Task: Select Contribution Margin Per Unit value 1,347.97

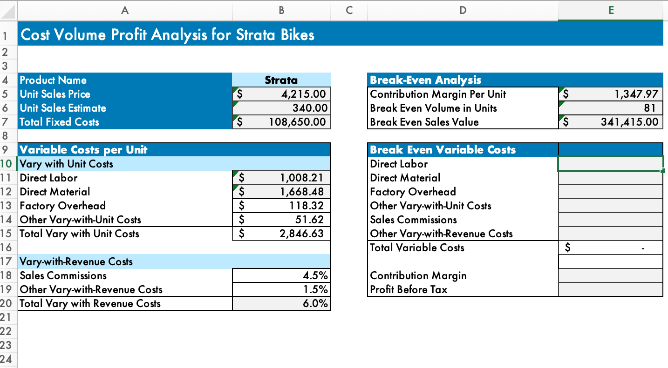Action: (611, 94)
